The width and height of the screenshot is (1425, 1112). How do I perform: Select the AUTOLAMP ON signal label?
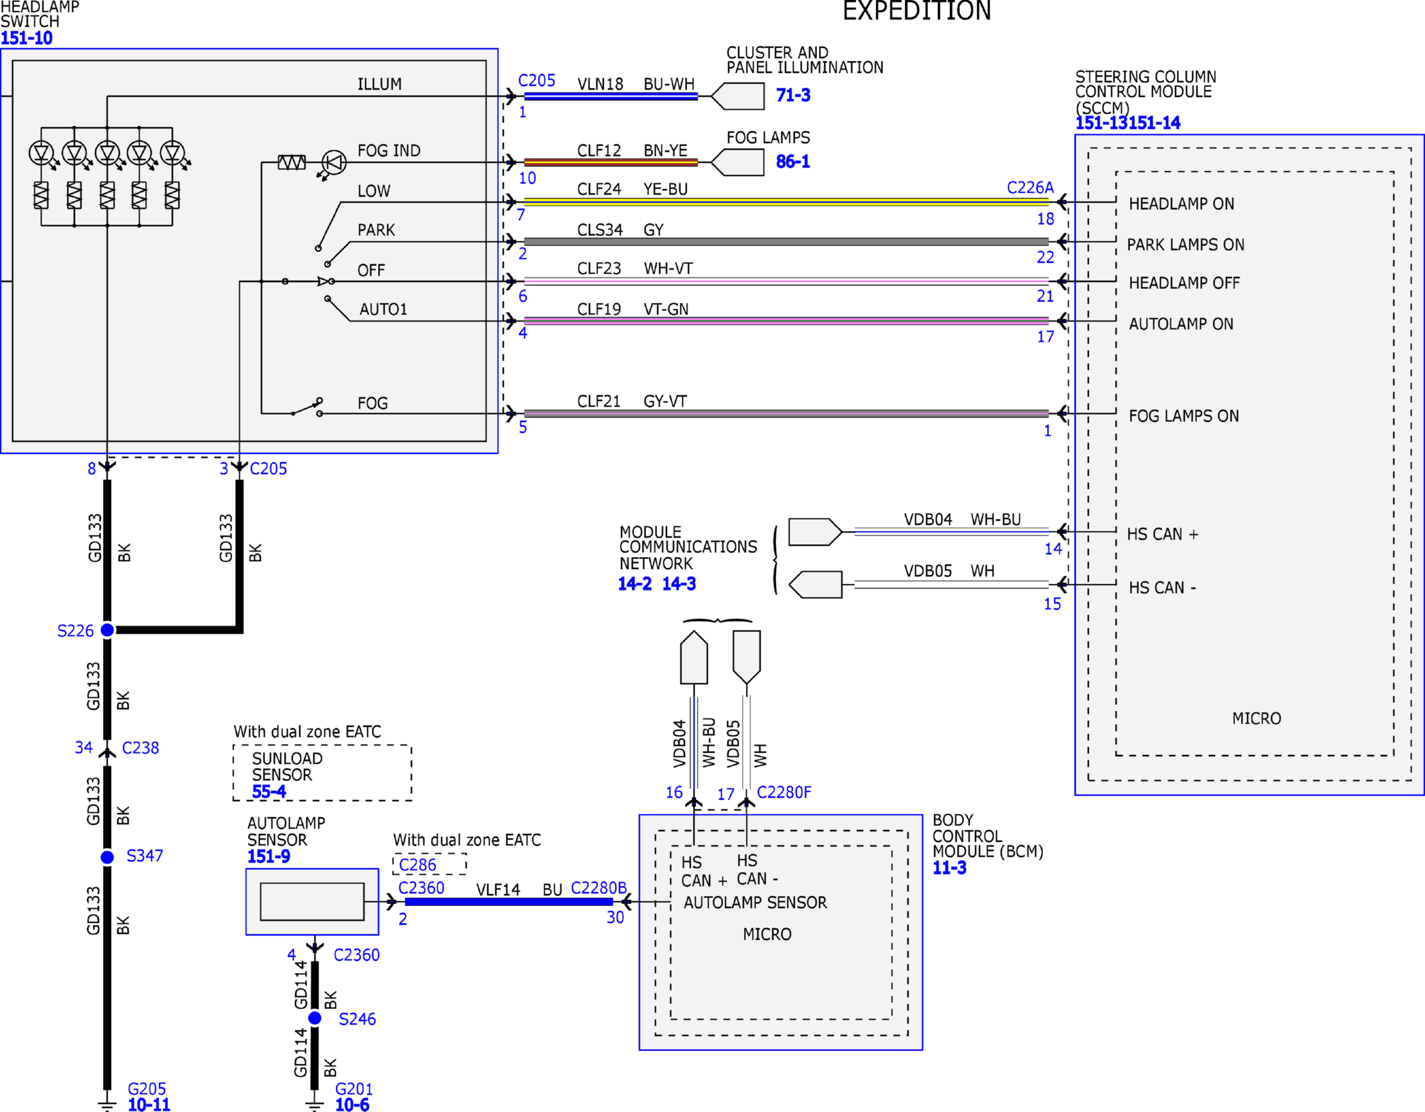coord(1181,324)
